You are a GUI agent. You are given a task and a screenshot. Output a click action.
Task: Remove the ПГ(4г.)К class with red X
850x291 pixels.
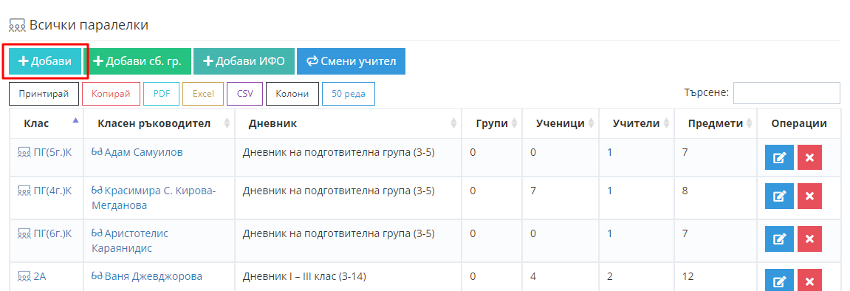(x=809, y=196)
